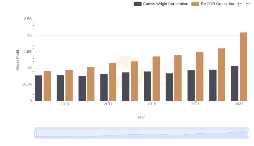
Task: Click the 2B y-axis label
Action: [x=29, y=35]
